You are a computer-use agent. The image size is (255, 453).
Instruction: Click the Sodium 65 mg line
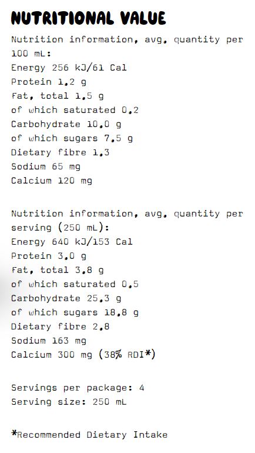click(46, 166)
